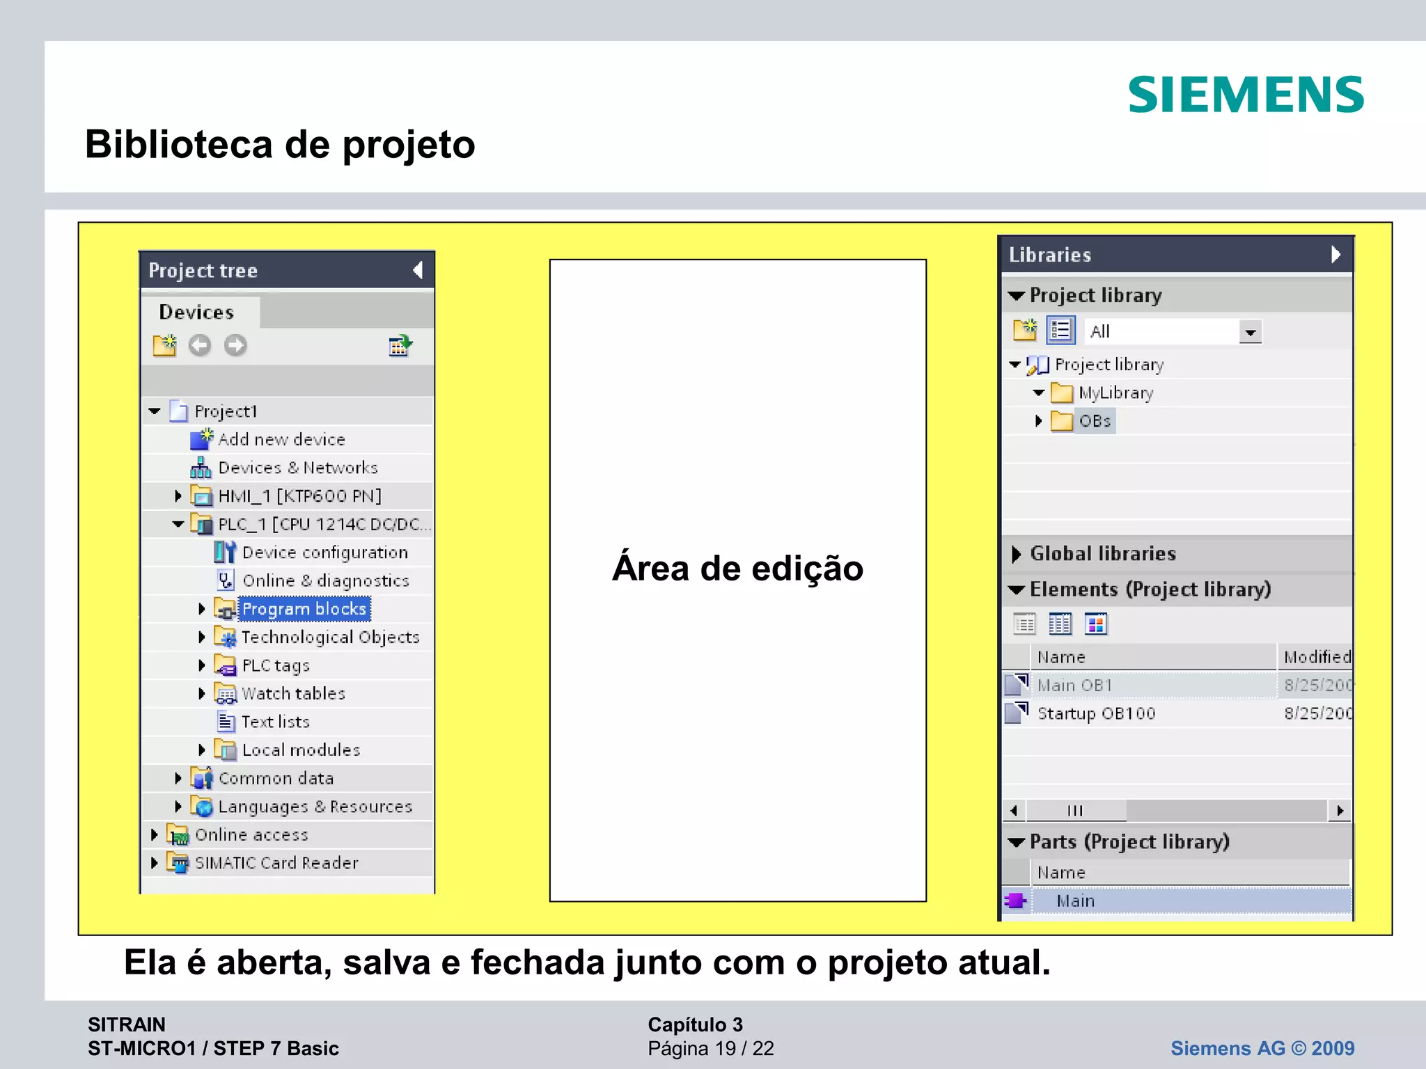Expand Global libraries section
Image resolution: width=1426 pixels, height=1069 pixels.
pyautogui.click(x=1016, y=554)
